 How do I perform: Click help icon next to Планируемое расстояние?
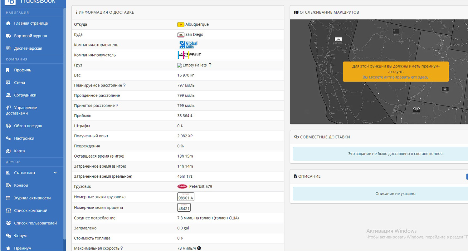pos(124,85)
